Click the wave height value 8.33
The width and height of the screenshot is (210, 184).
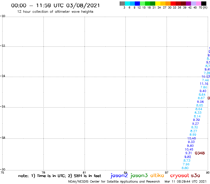tap(198, 113)
